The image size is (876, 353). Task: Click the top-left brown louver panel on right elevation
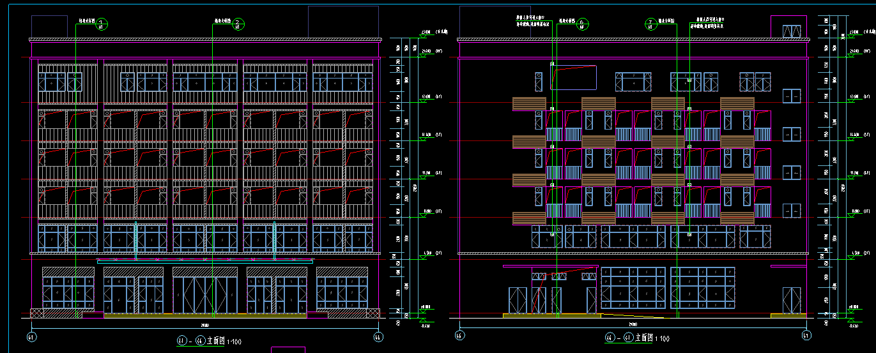click(x=529, y=103)
